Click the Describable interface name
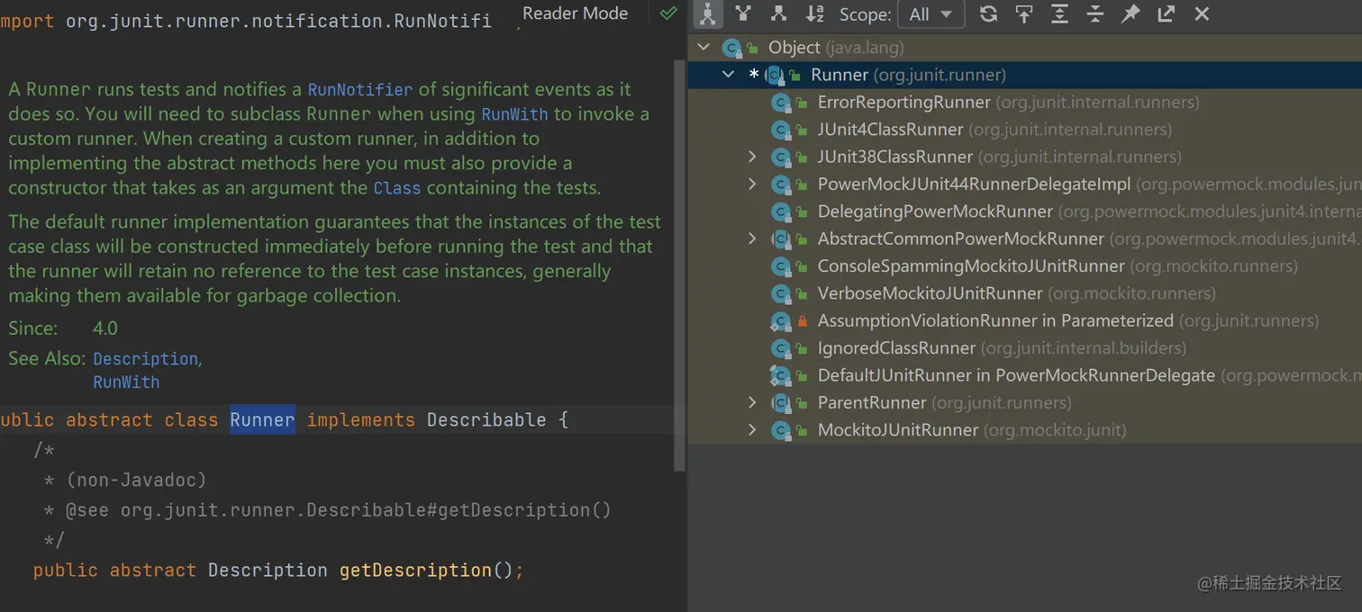Screen dimensions: 1362x612 (x=486, y=419)
